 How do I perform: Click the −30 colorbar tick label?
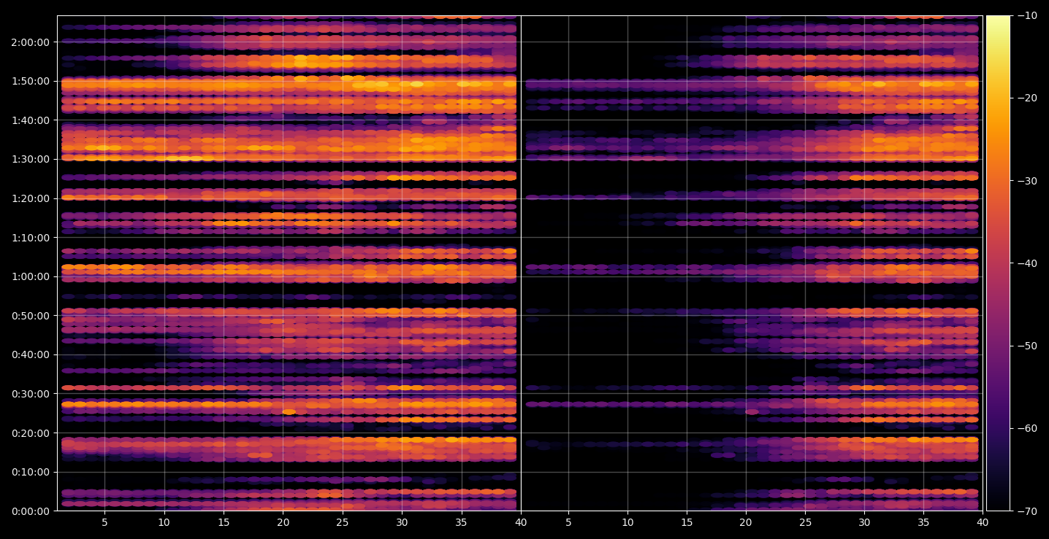click(x=1026, y=181)
